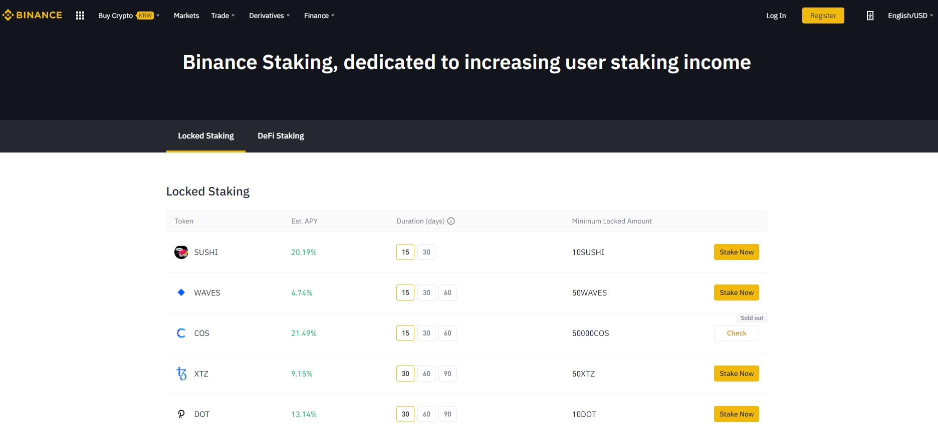Select 60-day duration for WAVES
Image resolution: width=938 pixels, height=433 pixels.
[447, 292]
